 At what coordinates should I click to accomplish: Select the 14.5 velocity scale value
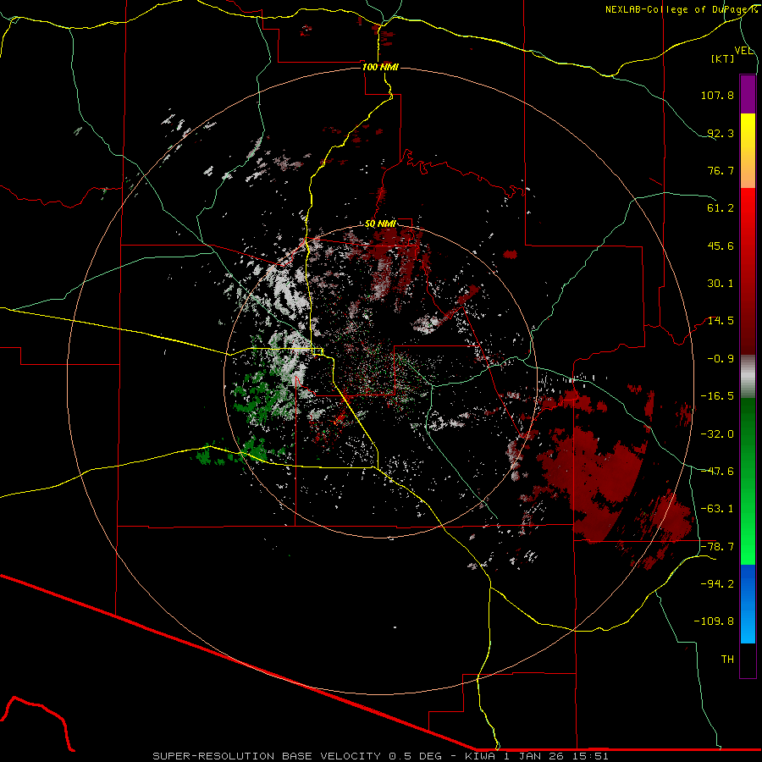tap(721, 321)
